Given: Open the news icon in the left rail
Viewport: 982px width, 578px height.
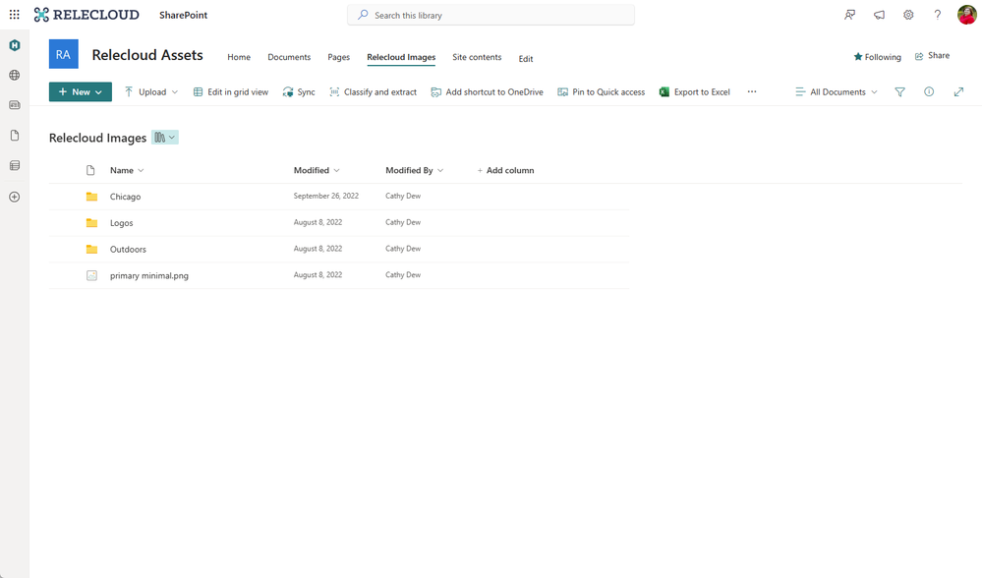Looking at the screenshot, I should (x=15, y=105).
